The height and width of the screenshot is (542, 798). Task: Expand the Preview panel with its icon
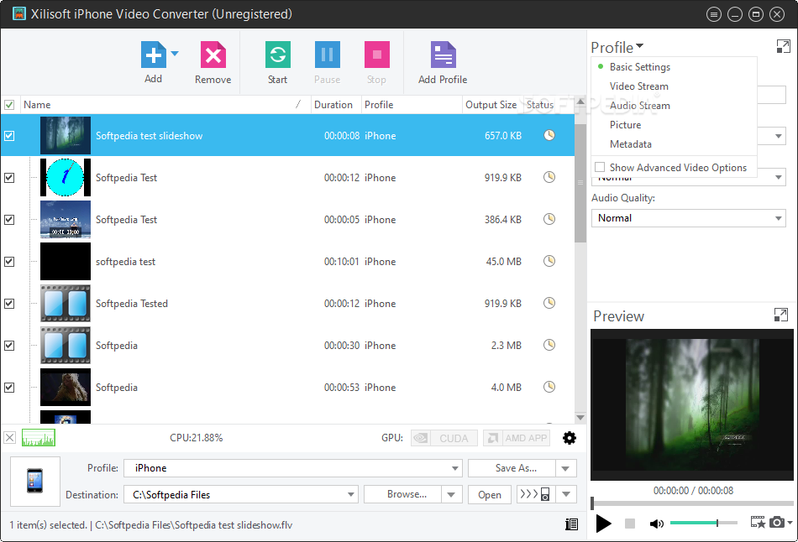click(780, 315)
